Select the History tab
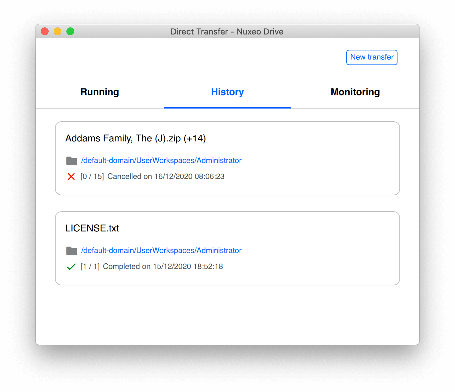Screen dimensions: 455x392 [x=227, y=92]
